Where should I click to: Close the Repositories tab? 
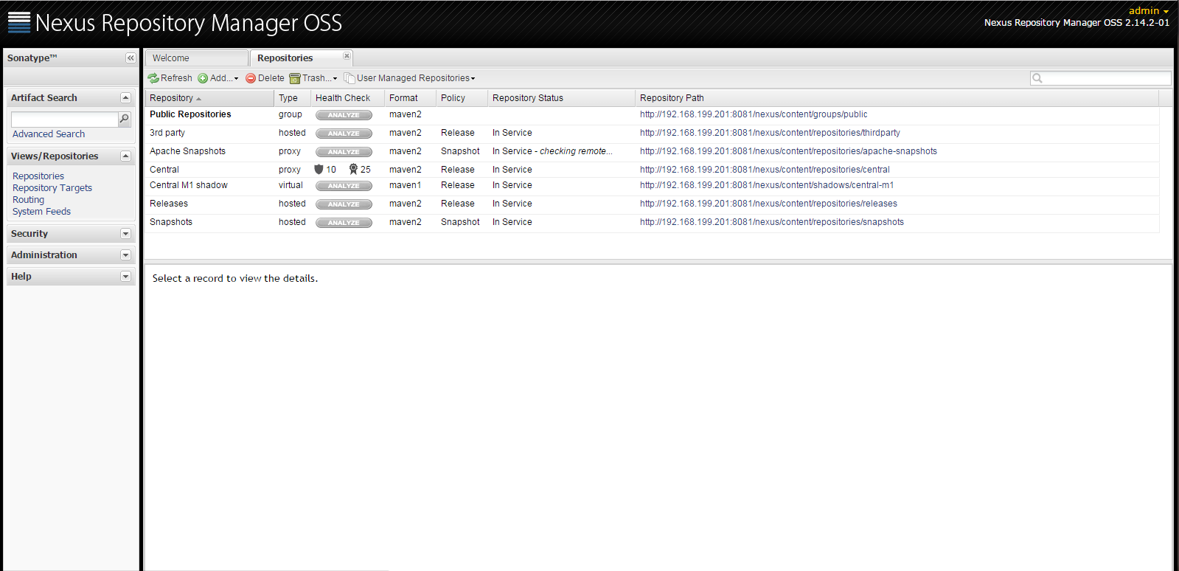[x=347, y=56]
